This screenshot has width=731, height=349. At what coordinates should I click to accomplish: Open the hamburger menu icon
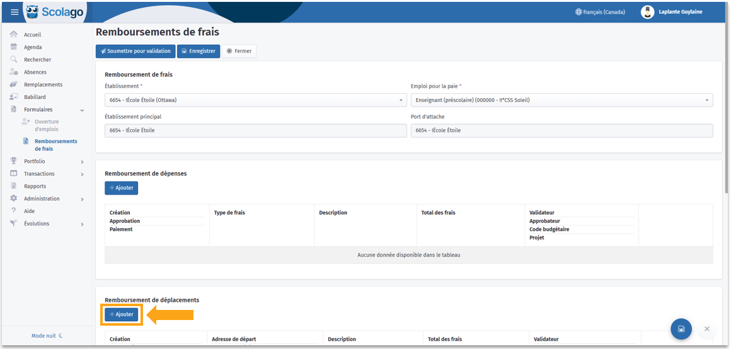pos(15,12)
